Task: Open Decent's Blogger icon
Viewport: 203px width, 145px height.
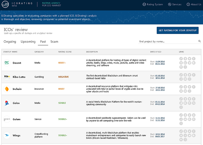Action: (194, 63)
